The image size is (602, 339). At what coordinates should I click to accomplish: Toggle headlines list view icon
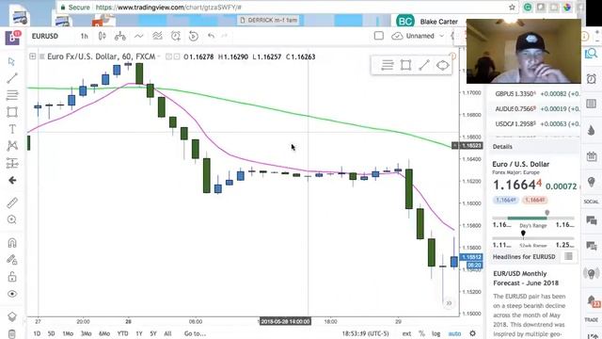point(568,256)
